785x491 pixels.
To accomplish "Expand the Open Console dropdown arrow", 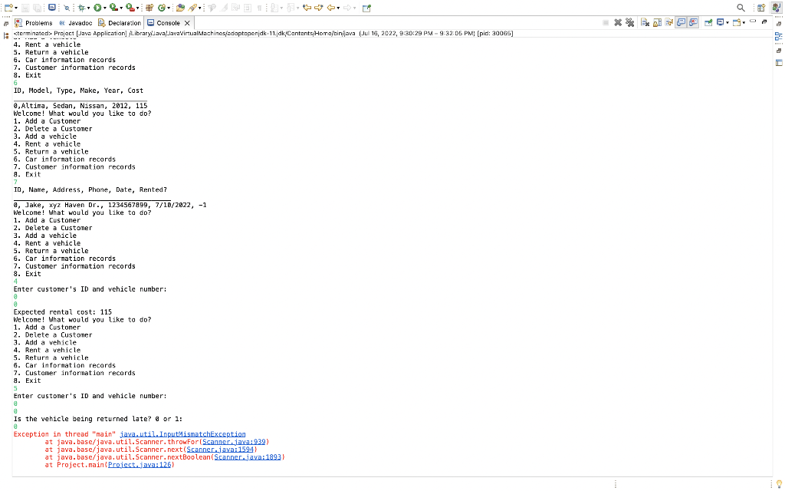I will tap(744, 23).
